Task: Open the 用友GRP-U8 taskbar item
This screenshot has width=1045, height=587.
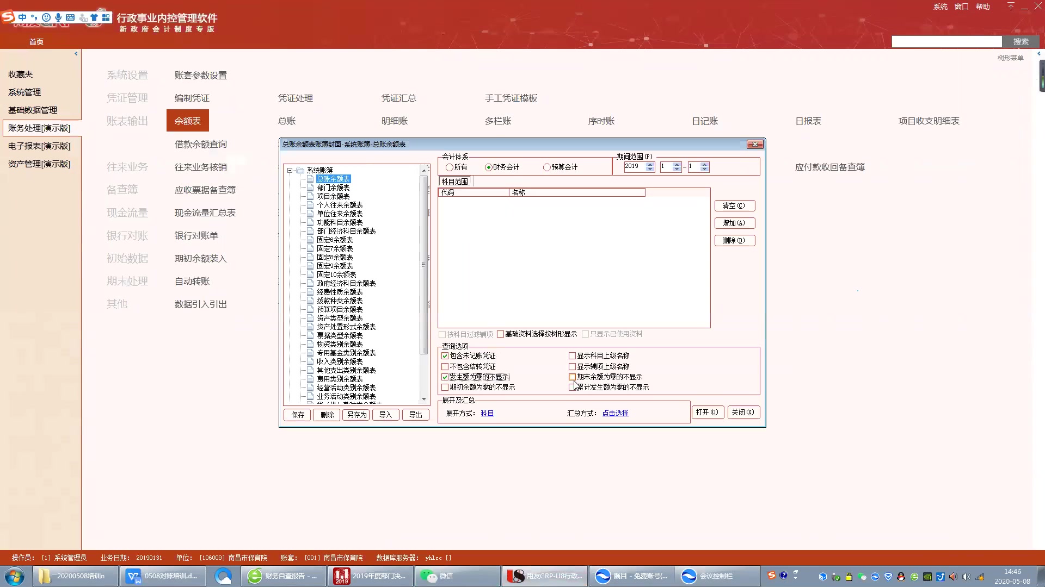Action: point(545,576)
